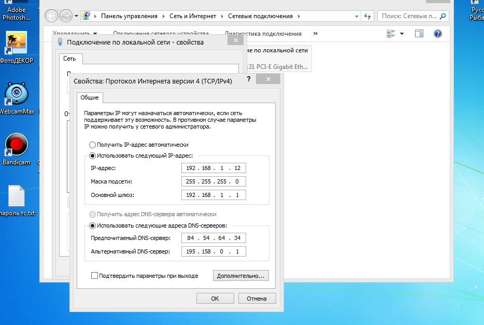
Task: Select 'Получить IP-адрес автоматически' radio button
Action: pyautogui.click(x=93, y=145)
